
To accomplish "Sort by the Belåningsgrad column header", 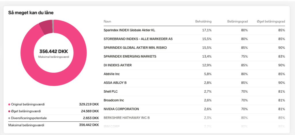I will tap(237, 22).
